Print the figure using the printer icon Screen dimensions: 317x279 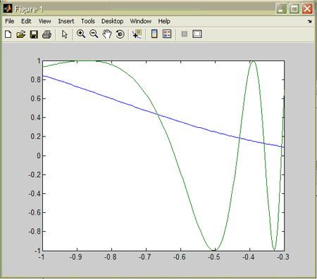pyautogui.click(x=46, y=34)
